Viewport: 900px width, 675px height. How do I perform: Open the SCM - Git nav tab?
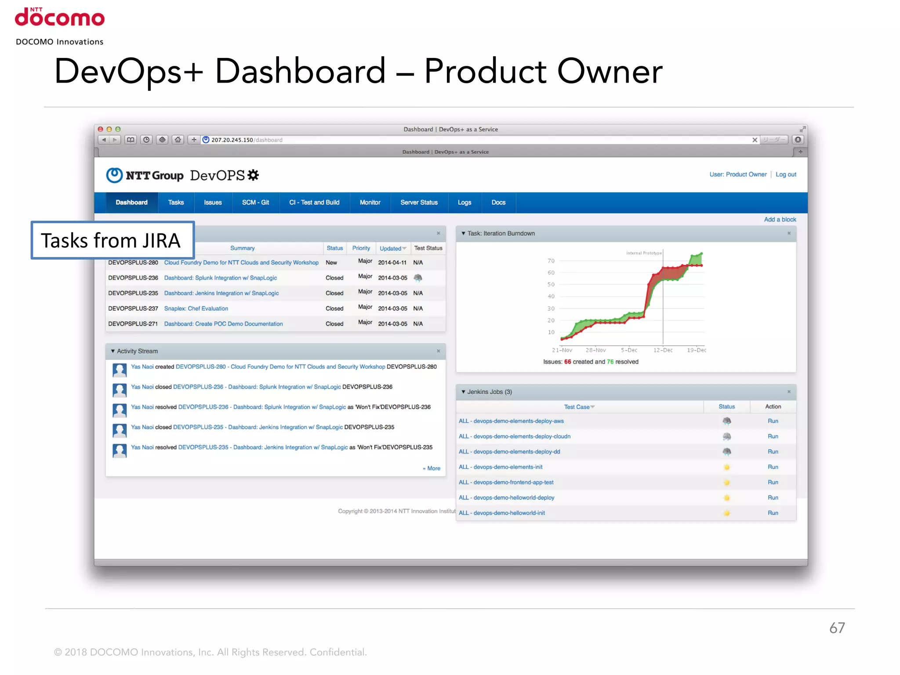pyautogui.click(x=255, y=203)
